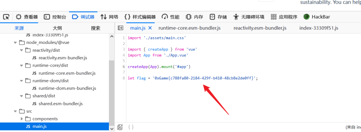This screenshot has width=361, height=132.
Task: Open the 应用程序 application tab
Action: pyautogui.click(x=284, y=17)
